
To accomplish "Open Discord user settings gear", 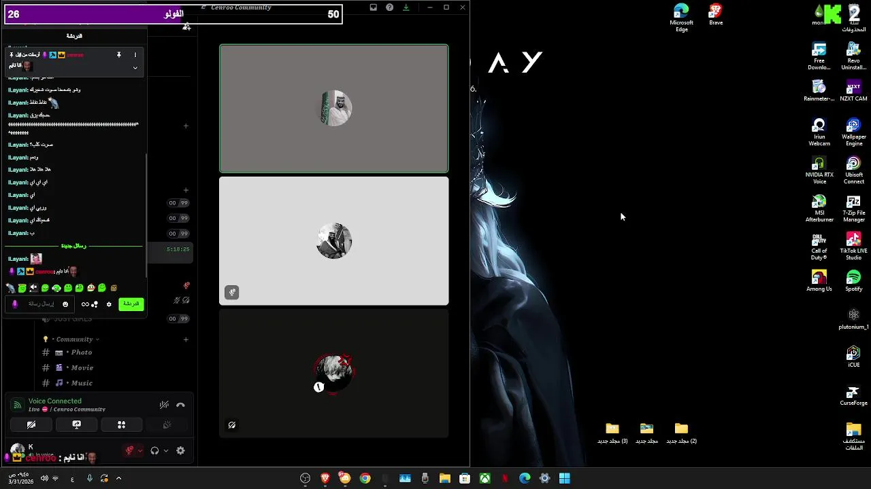I will [180, 450].
